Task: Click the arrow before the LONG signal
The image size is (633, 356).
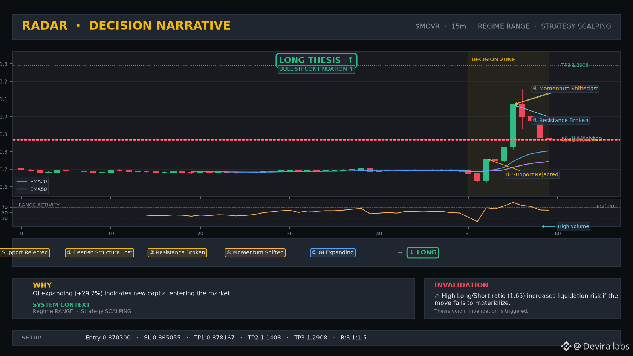Action: click(400, 252)
